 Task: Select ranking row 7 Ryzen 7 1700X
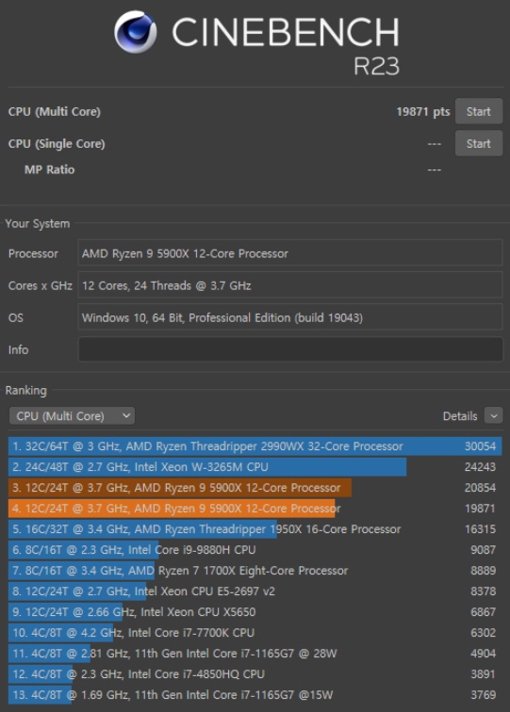tap(255, 571)
